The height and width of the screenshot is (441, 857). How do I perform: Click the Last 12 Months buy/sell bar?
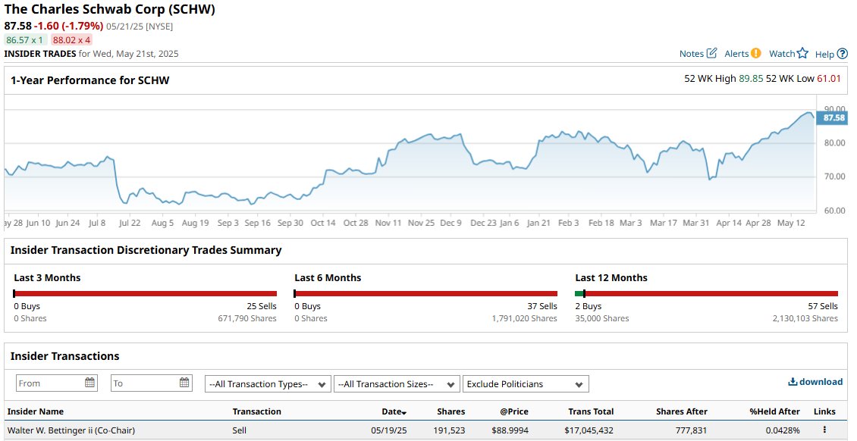[706, 294]
